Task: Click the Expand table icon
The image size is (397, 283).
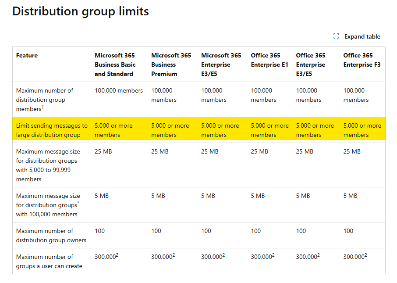Action: pyautogui.click(x=336, y=36)
